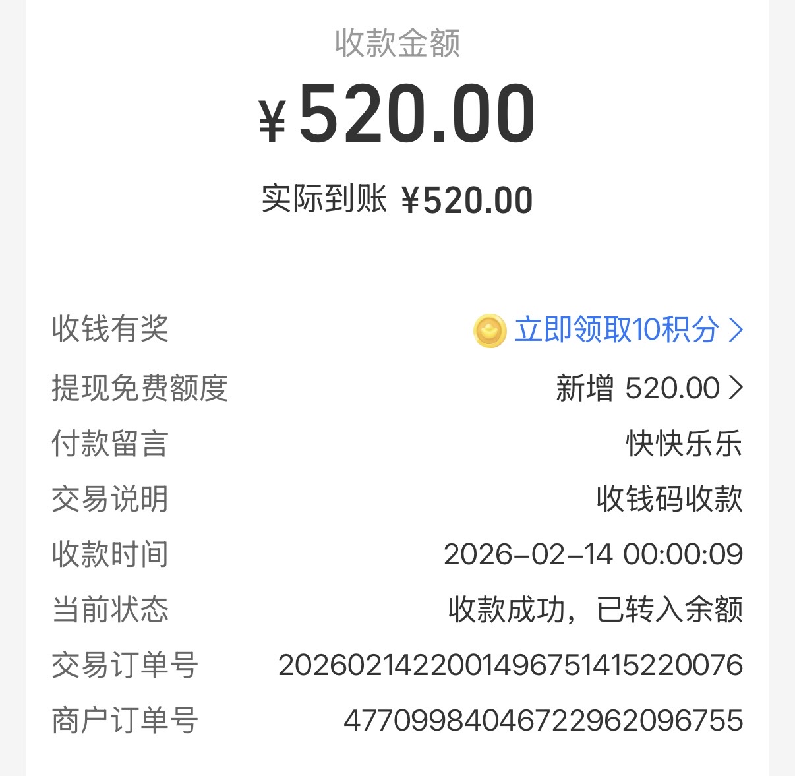Click the 付款留言 label
Viewport: 795px width, 776px height.
[x=110, y=443]
